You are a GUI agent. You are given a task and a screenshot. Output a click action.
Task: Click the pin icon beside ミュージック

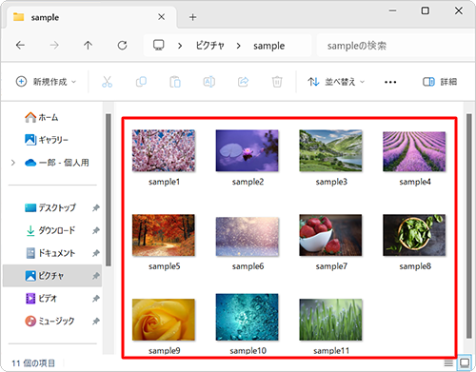[x=95, y=322]
